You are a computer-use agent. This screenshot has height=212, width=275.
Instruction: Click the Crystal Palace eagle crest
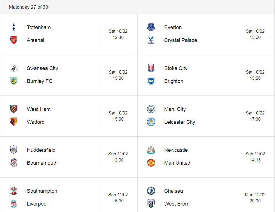pos(151,40)
